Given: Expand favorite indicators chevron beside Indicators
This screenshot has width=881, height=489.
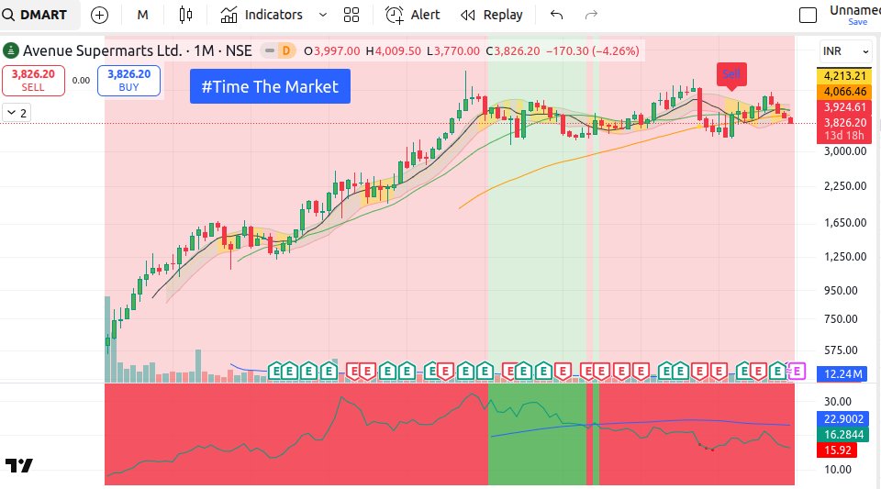Looking at the screenshot, I should 322,16.
